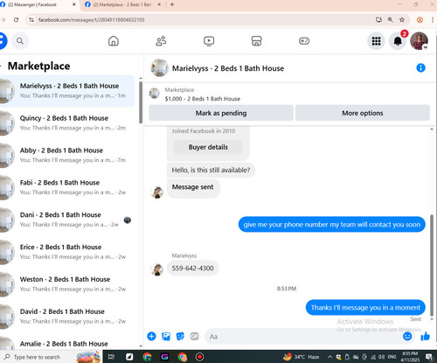
Task: Click the Facebook search magnifier icon
Action: coord(20,41)
